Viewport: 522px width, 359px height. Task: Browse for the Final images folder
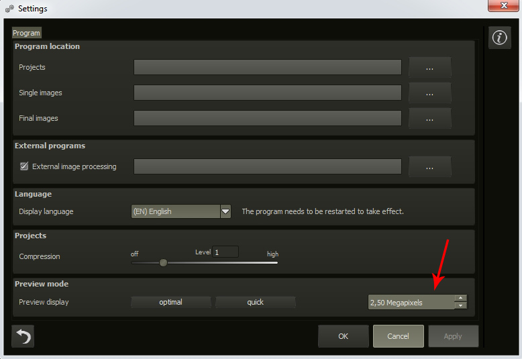(429, 118)
